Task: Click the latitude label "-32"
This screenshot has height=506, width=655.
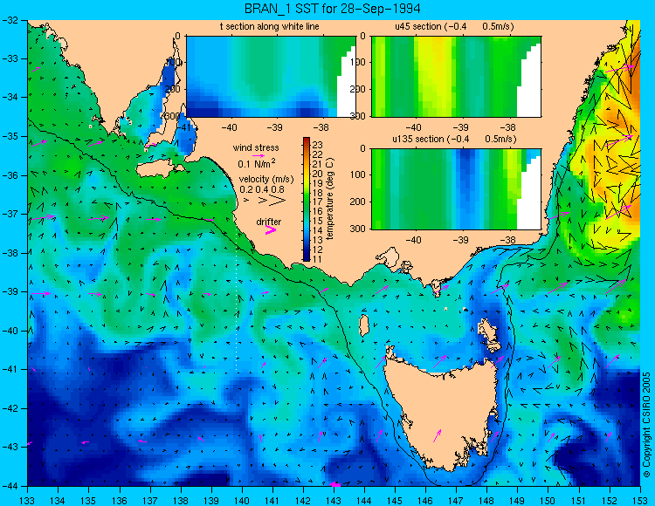Action: 10,20
